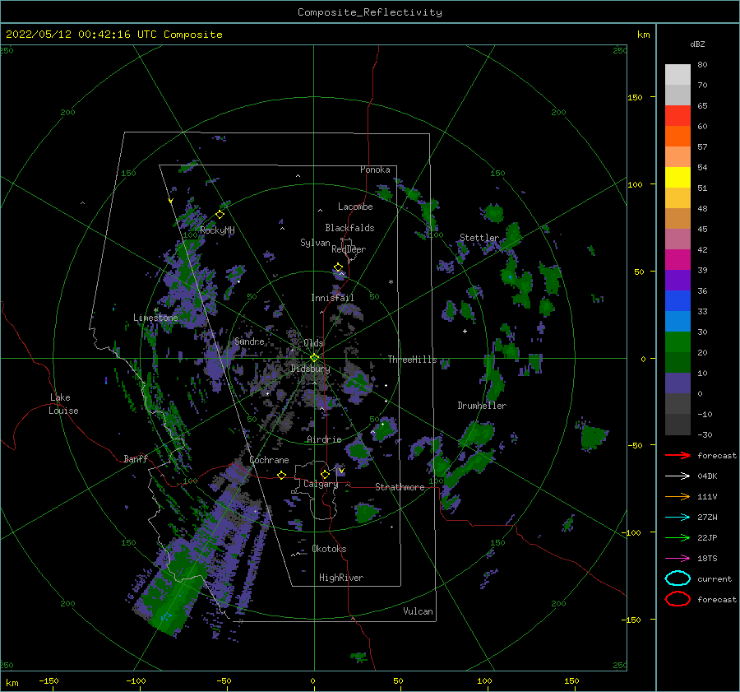Click the yellow diamond marker below Cochrane
The height and width of the screenshot is (692, 740).
(x=281, y=475)
